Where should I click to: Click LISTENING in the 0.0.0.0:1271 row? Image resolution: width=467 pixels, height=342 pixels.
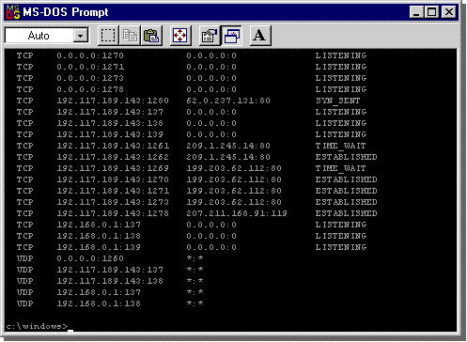pos(341,67)
